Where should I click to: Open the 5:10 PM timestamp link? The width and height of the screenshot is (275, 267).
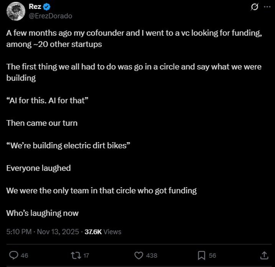click(x=19, y=232)
